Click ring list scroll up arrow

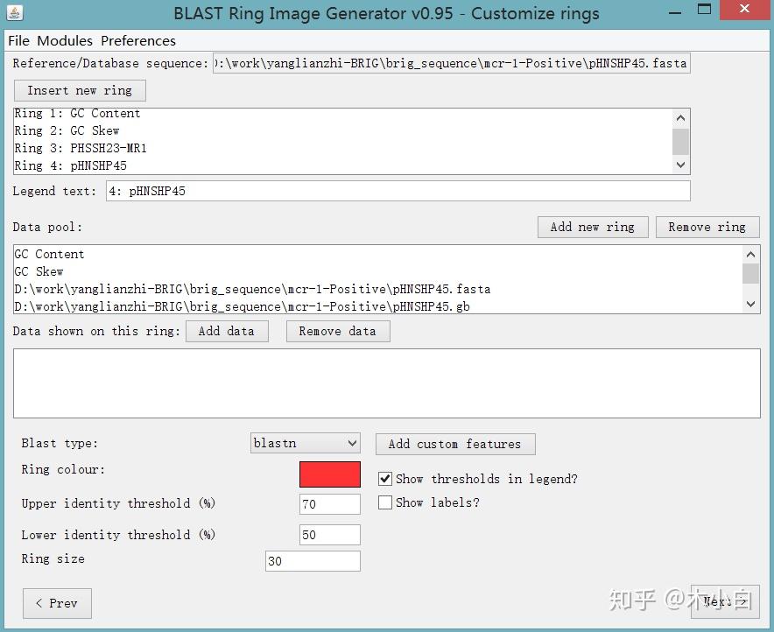click(x=680, y=118)
